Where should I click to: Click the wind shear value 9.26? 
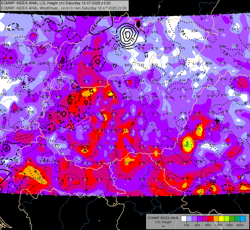pyautogui.click(x=168, y=48)
